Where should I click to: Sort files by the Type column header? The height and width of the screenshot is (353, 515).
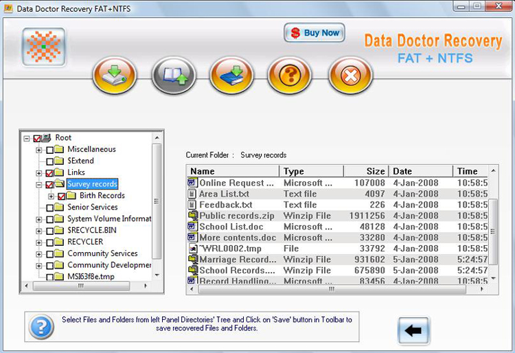(311, 171)
